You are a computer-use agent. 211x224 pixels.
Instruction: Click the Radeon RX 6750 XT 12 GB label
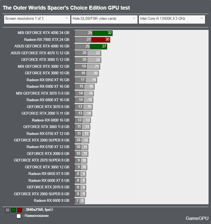pos(48,134)
